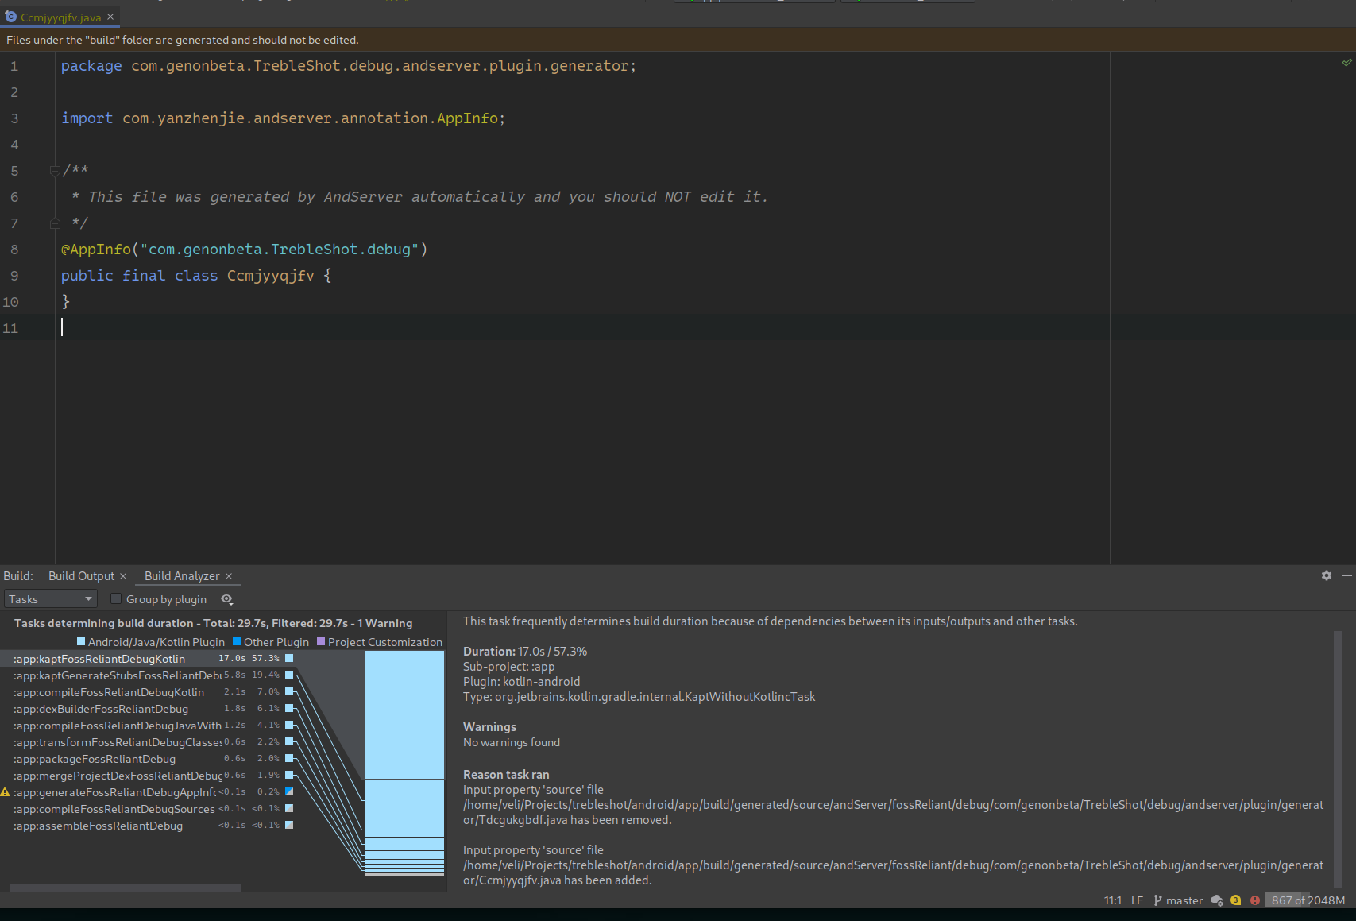Select the :app:kaptFossReliantDebugKotlin task
The height and width of the screenshot is (921, 1356).
[x=99, y=658]
